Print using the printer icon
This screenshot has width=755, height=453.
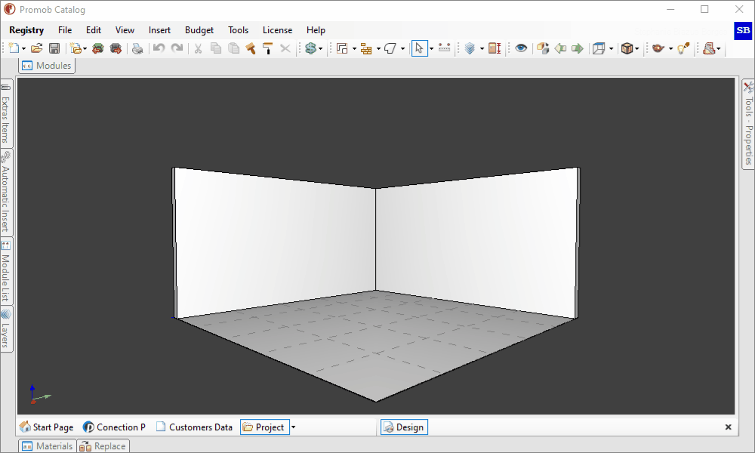(137, 48)
